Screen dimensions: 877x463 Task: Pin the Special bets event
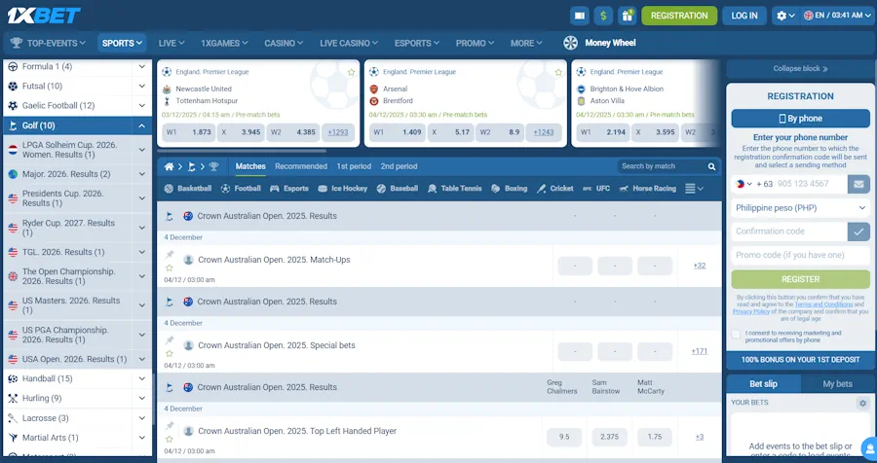point(170,340)
